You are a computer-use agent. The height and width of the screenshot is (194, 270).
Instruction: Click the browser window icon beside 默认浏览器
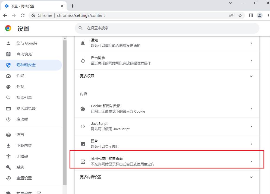click(x=8, y=108)
